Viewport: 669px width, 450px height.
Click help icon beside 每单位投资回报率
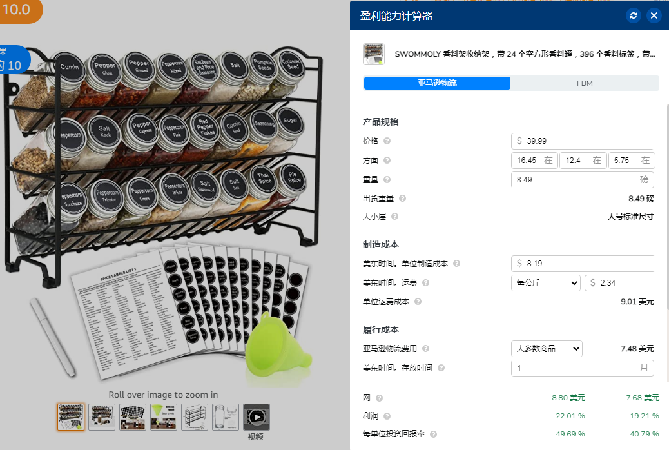[x=434, y=434]
